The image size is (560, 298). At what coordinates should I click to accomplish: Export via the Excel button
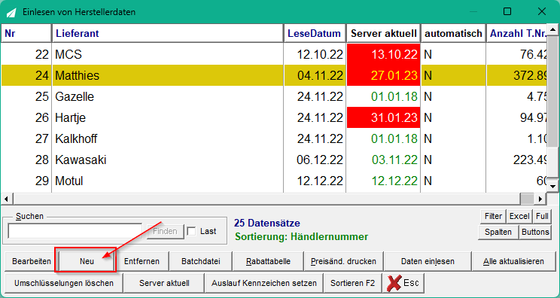519,216
